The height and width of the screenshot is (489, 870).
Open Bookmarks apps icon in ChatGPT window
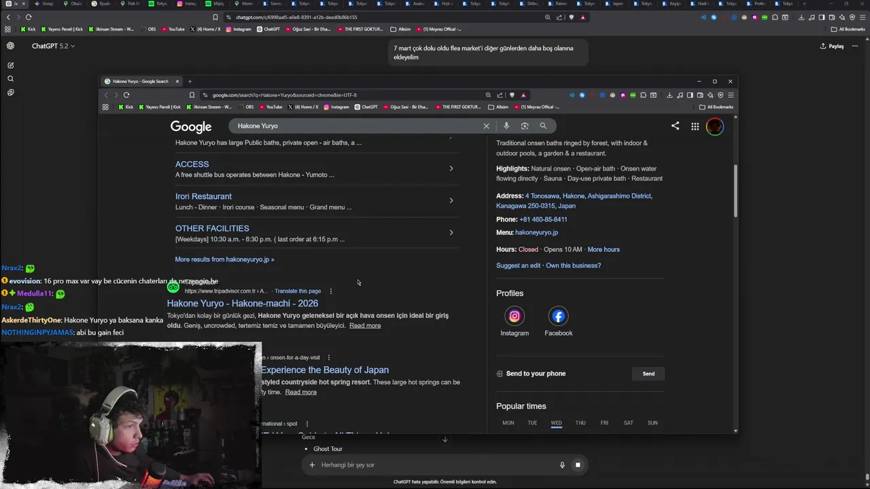(x=7, y=29)
